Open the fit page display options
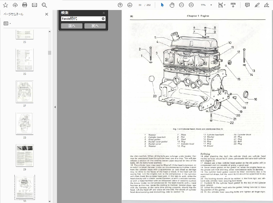This screenshot has height=203, width=273. [222, 5]
